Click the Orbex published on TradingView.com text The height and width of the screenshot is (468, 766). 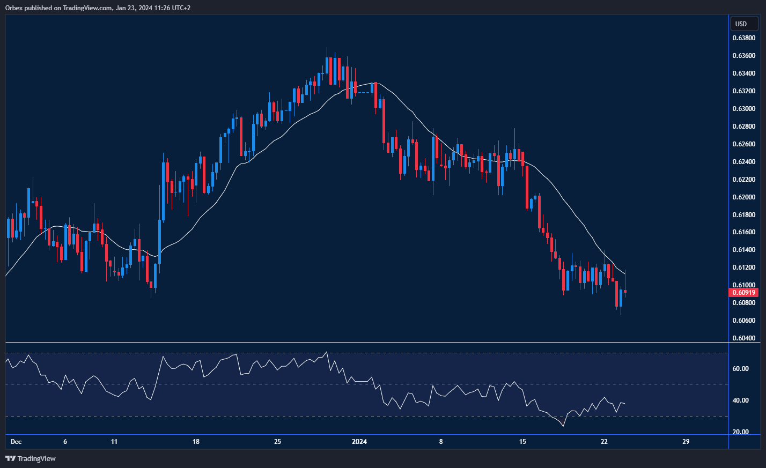coord(98,8)
